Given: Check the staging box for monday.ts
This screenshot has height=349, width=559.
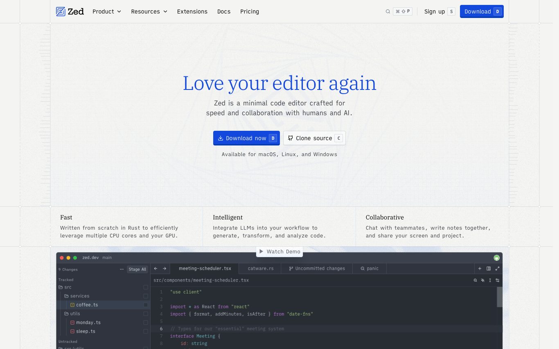Looking at the screenshot, I should 146,322.
